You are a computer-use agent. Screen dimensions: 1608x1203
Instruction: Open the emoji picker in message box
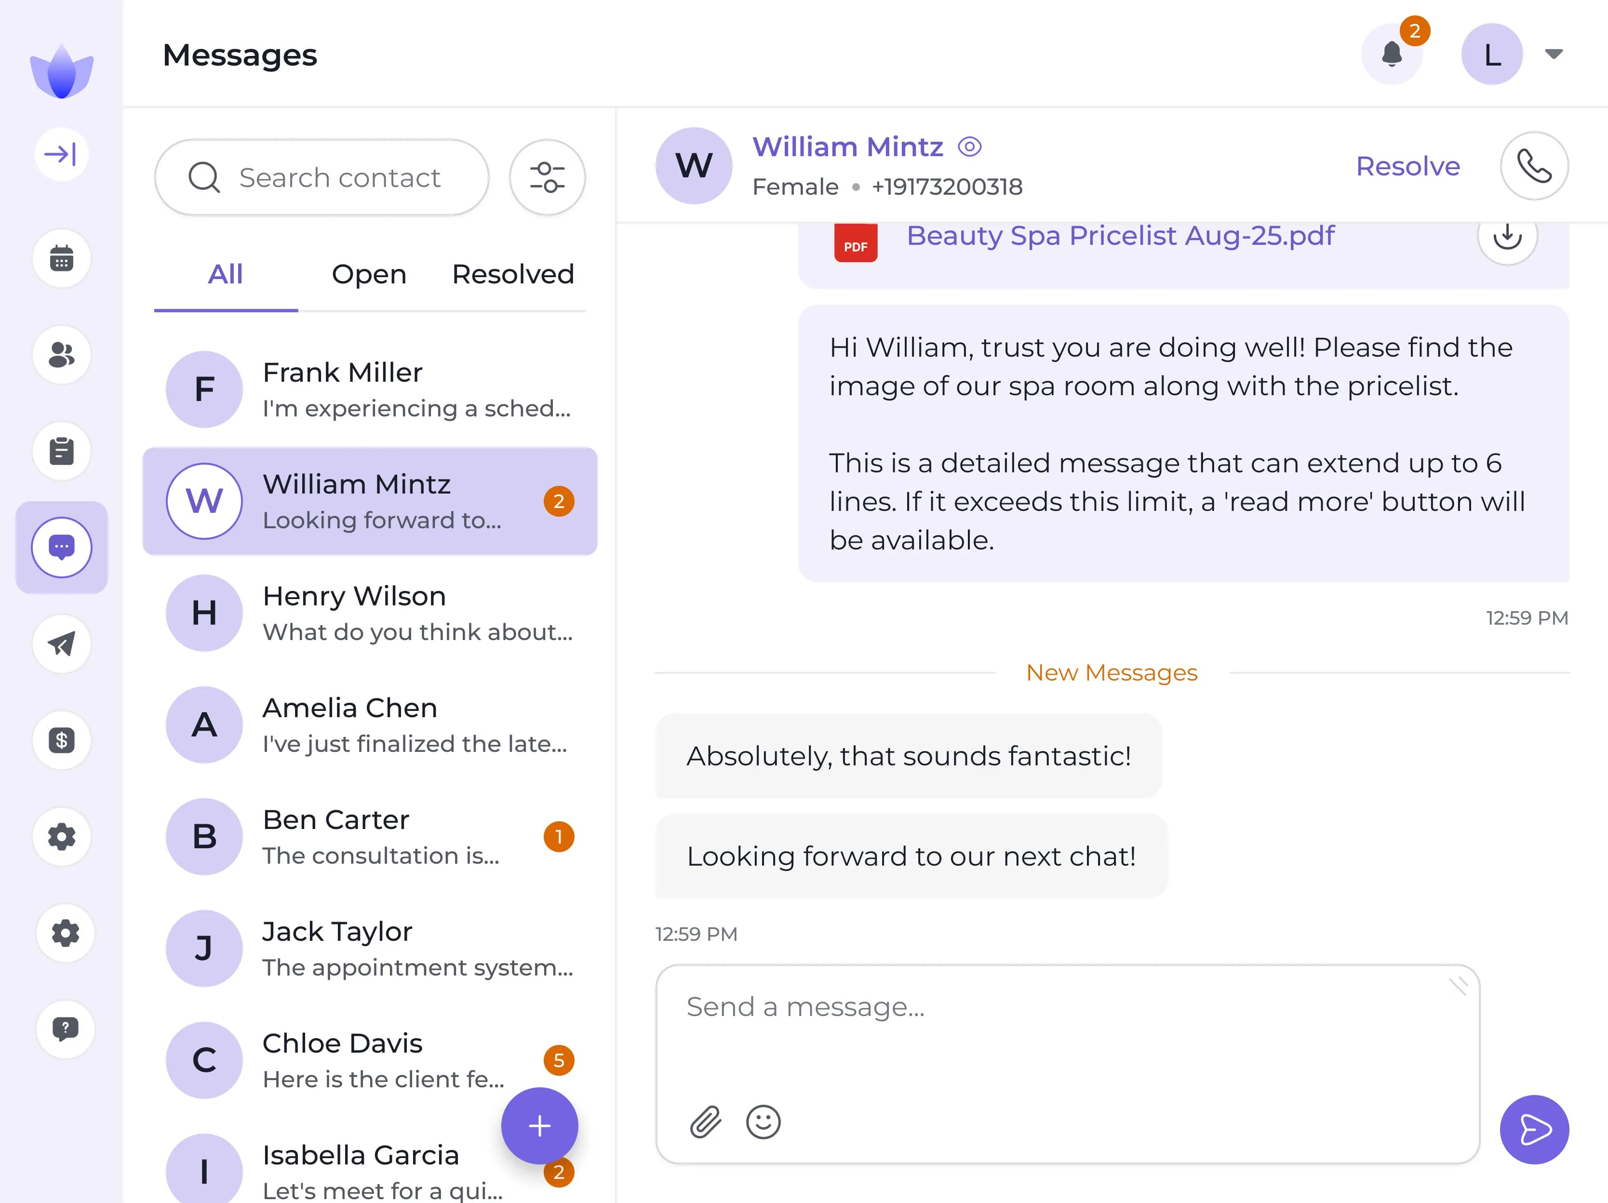[763, 1123]
